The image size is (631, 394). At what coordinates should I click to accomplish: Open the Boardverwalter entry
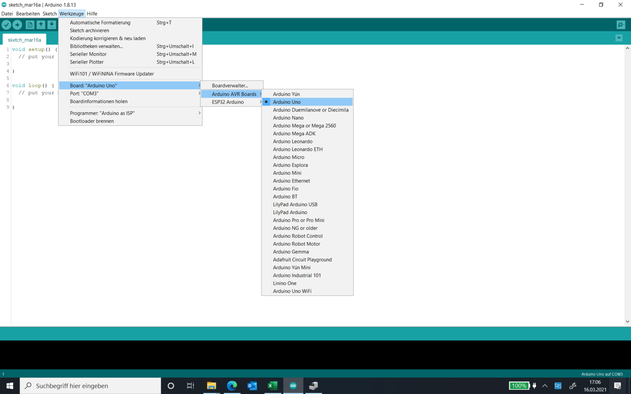(x=231, y=85)
